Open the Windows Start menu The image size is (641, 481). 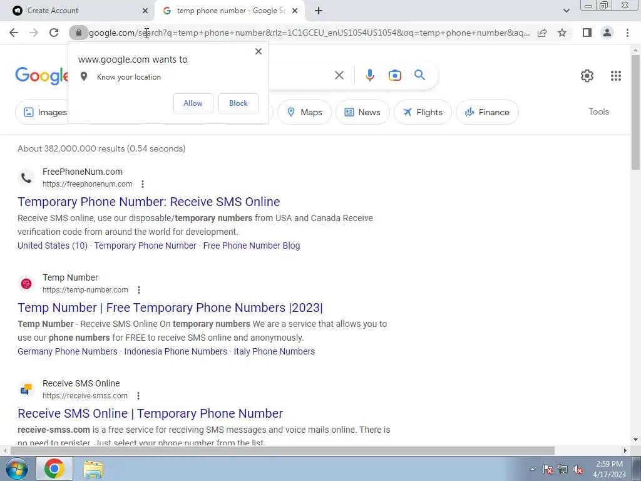pyautogui.click(x=17, y=468)
